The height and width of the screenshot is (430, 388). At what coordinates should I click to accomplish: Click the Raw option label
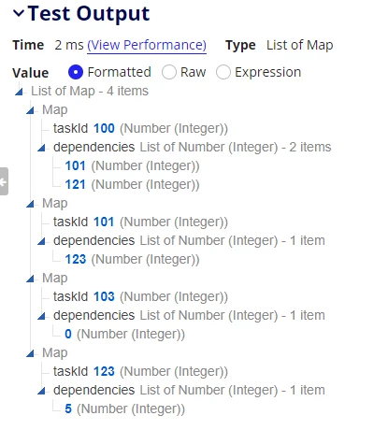[x=194, y=72]
